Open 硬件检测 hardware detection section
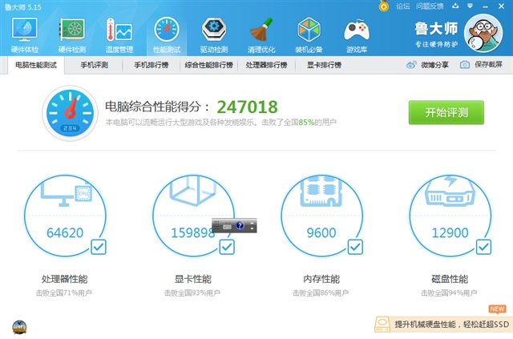 tap(72, 35)
